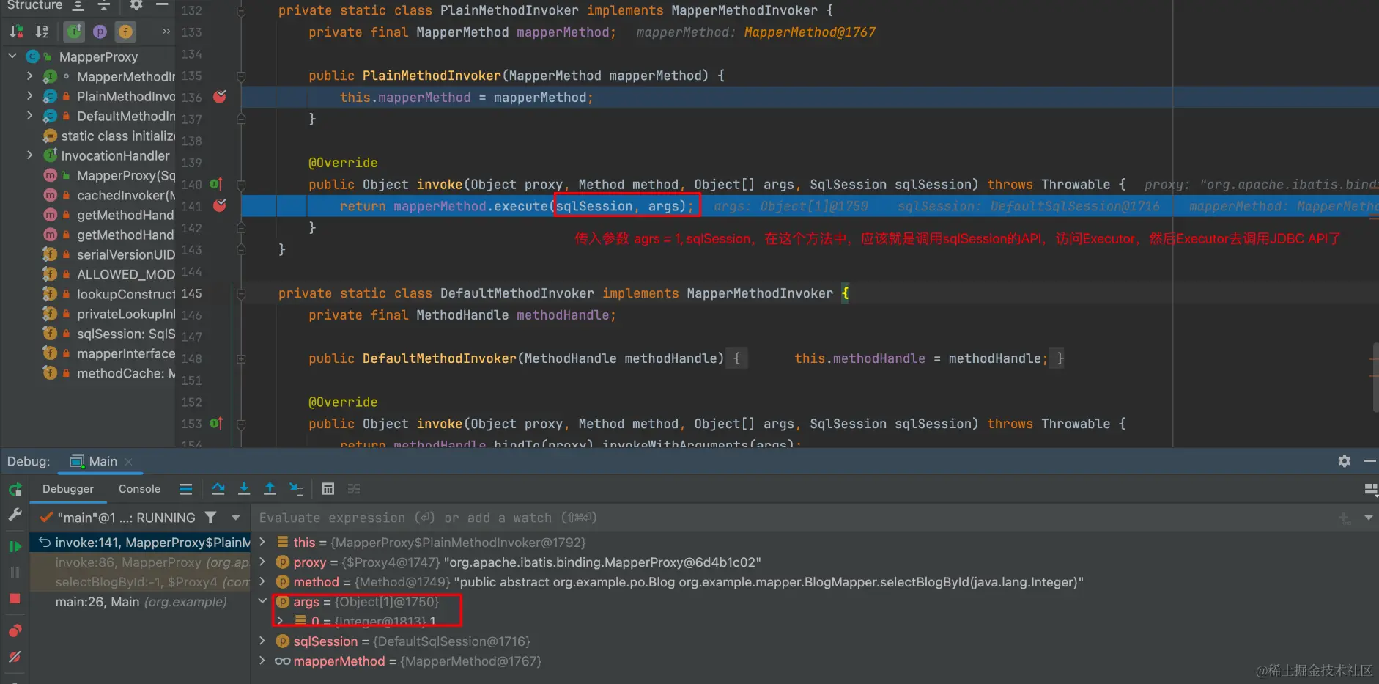The image size is (1379, 684).
Task: Click Show Execution Point icon
Action: point(186,489)
